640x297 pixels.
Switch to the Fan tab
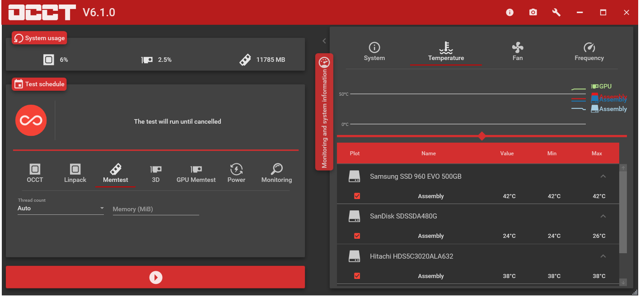coord(518,51)
